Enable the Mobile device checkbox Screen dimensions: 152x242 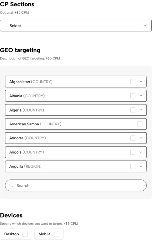[57, 234]
